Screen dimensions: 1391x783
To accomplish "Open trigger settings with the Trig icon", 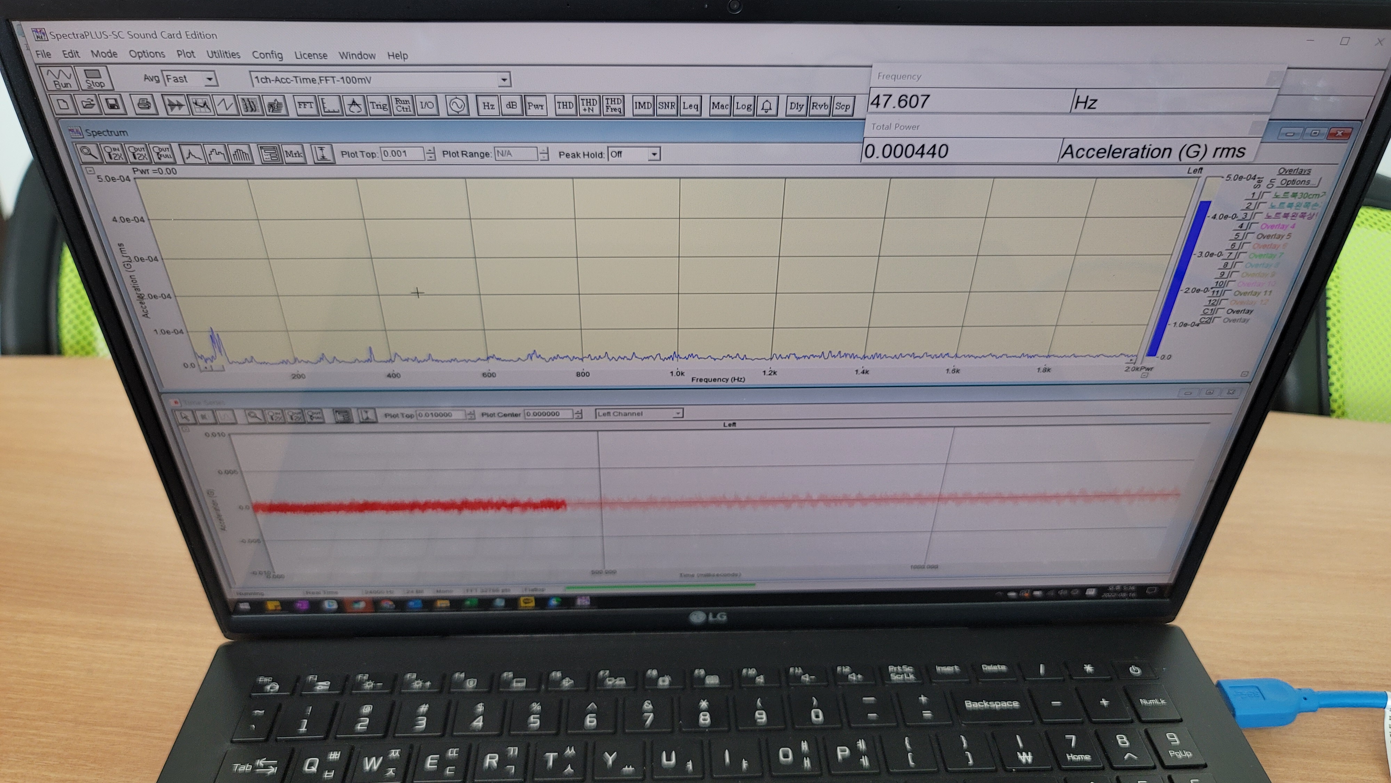I will click(x=379, y=105).
